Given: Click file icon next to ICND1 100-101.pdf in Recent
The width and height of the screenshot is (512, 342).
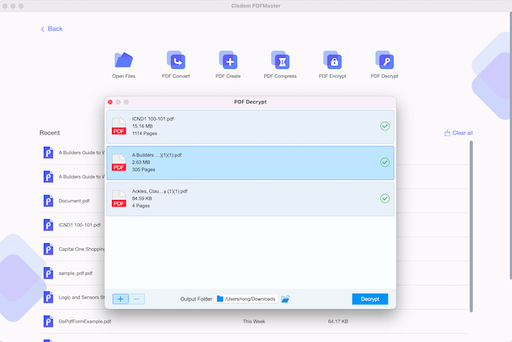Looking at the screenshot, I should 48,225.
